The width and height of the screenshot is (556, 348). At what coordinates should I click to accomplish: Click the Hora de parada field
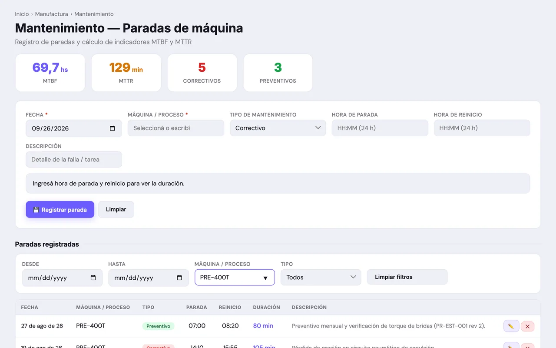pos(380,128)
